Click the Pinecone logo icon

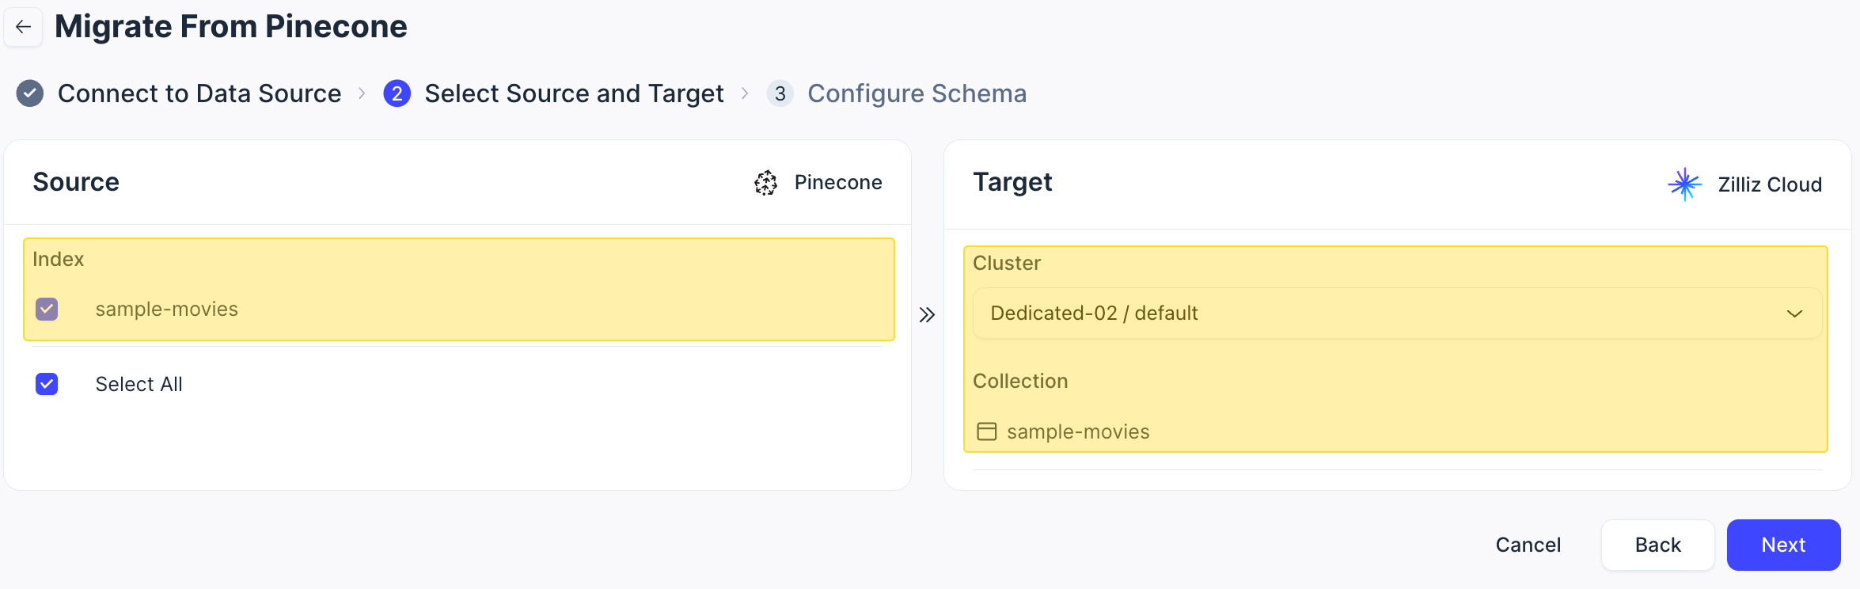765,183
